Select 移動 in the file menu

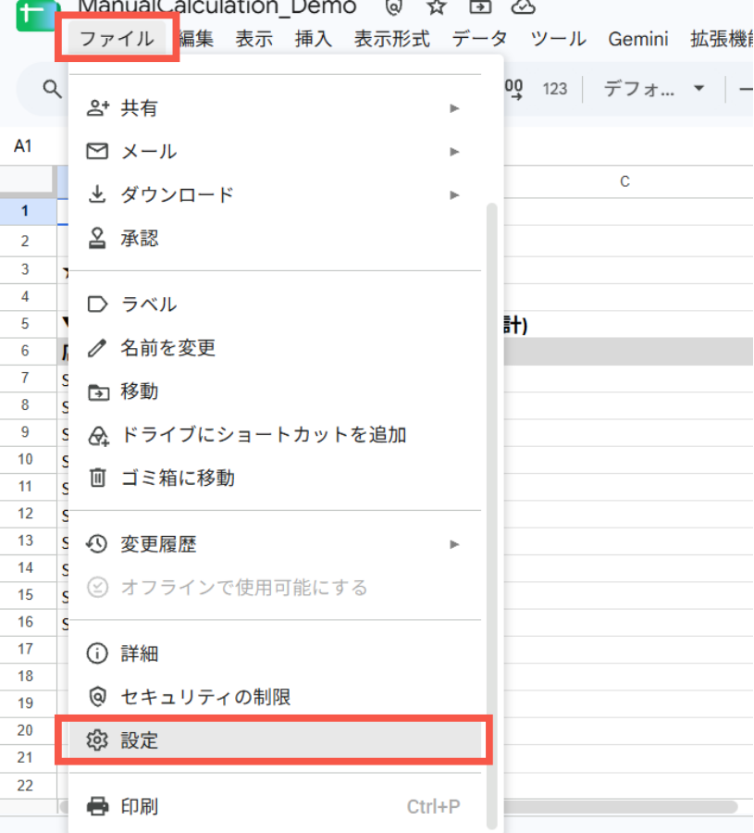[275, 392]
